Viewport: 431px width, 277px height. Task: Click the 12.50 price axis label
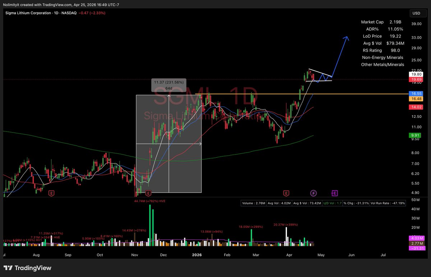click(x=417, y=116)
